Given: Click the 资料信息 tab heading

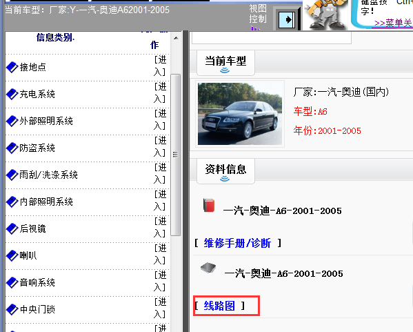Looking at the screenshot, I should click(x=225, y=169).
